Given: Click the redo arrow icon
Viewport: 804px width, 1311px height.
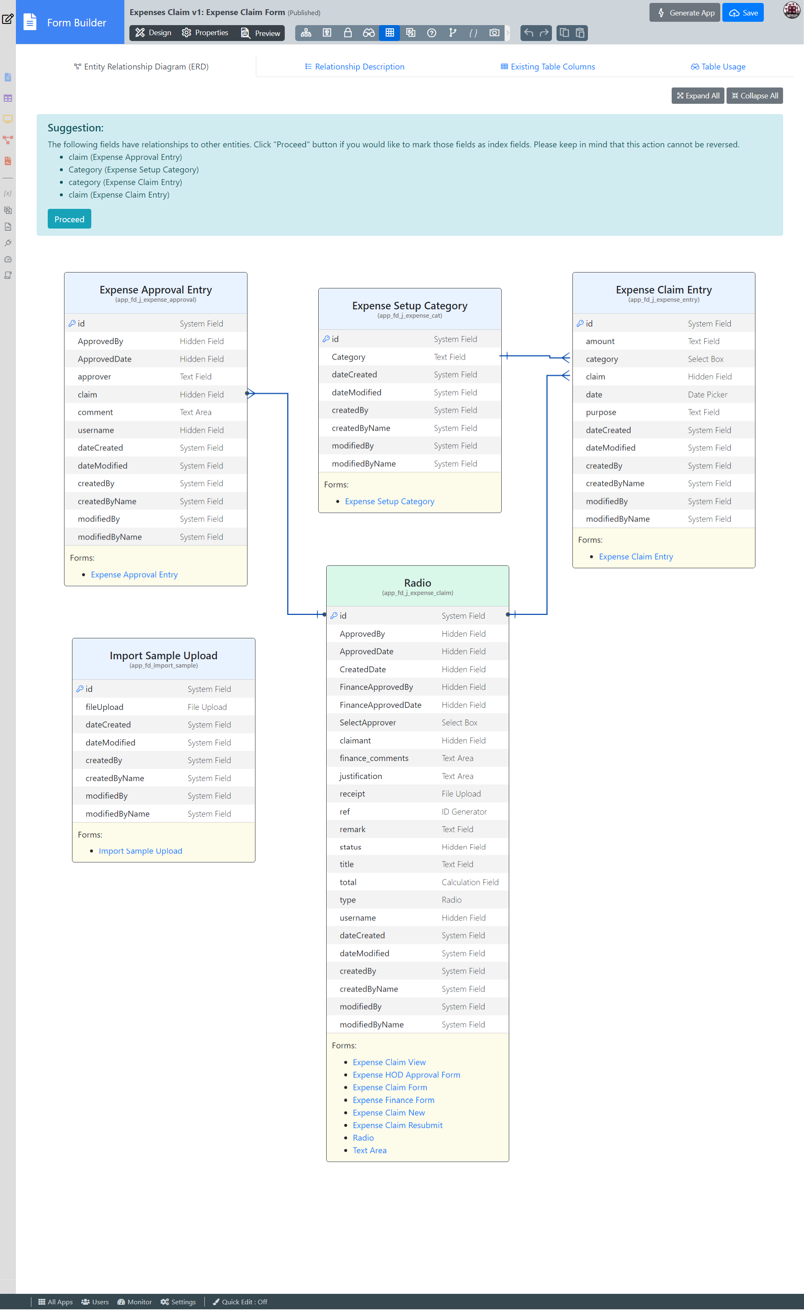Looking at the screenshot, I should tap(544, 33).
